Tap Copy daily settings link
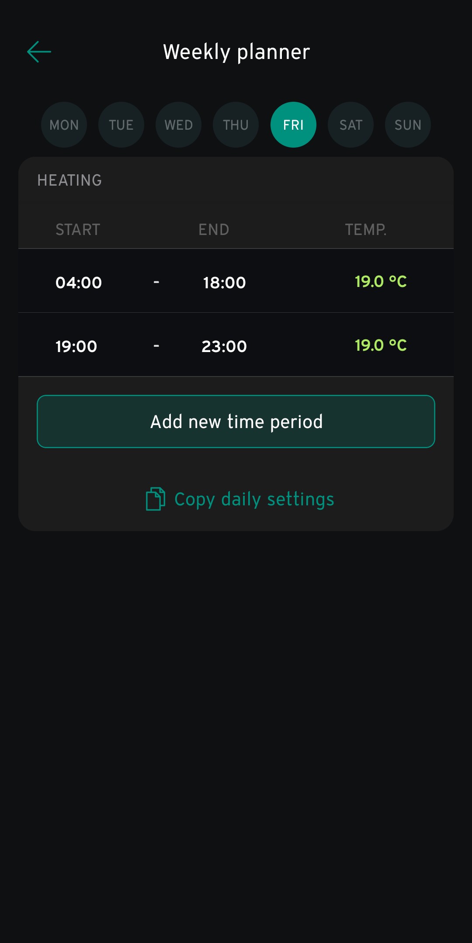Viewport: 472px width, 943px height. click(x=254, y=499)
